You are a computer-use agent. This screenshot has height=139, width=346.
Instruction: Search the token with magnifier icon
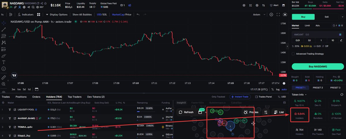point(33,7)
